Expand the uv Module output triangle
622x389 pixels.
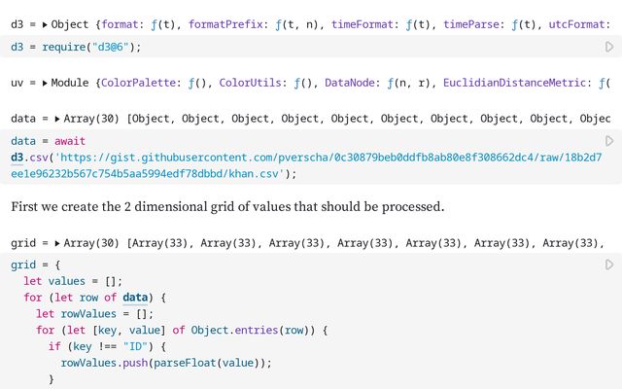coord(45,83)
